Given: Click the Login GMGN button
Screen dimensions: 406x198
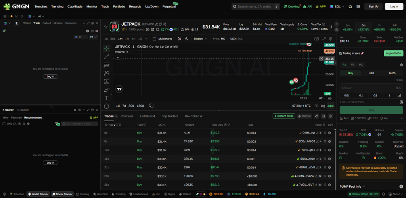Looking at the screenshot, I should point(394,53).
